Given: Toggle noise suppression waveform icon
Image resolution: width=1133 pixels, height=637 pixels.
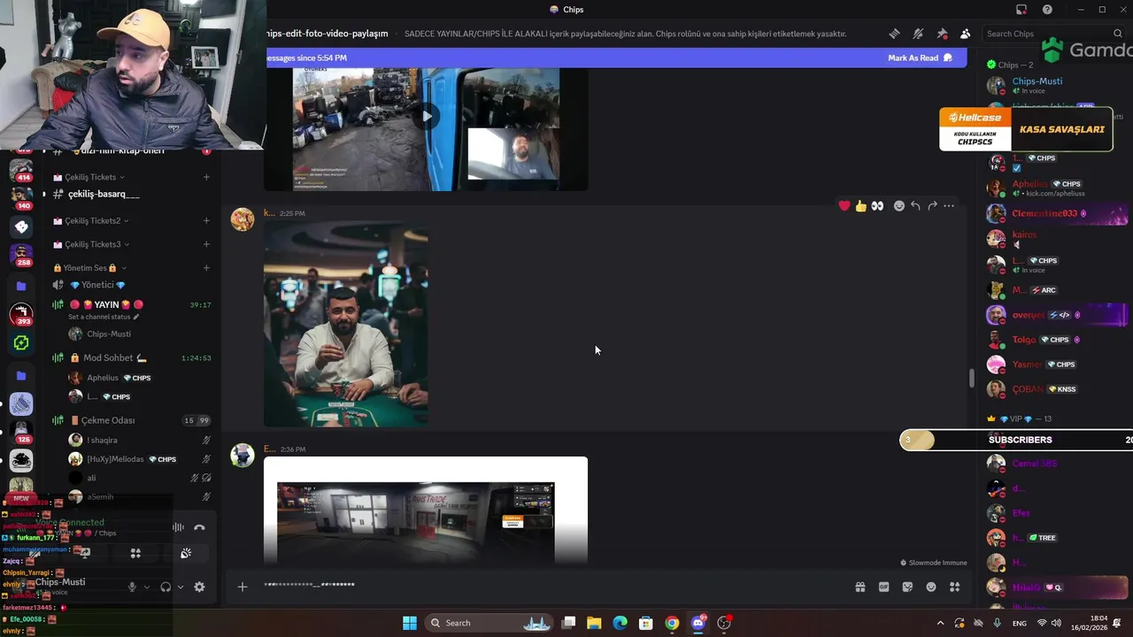Looking at the screenshot, I should coord(178,527).
